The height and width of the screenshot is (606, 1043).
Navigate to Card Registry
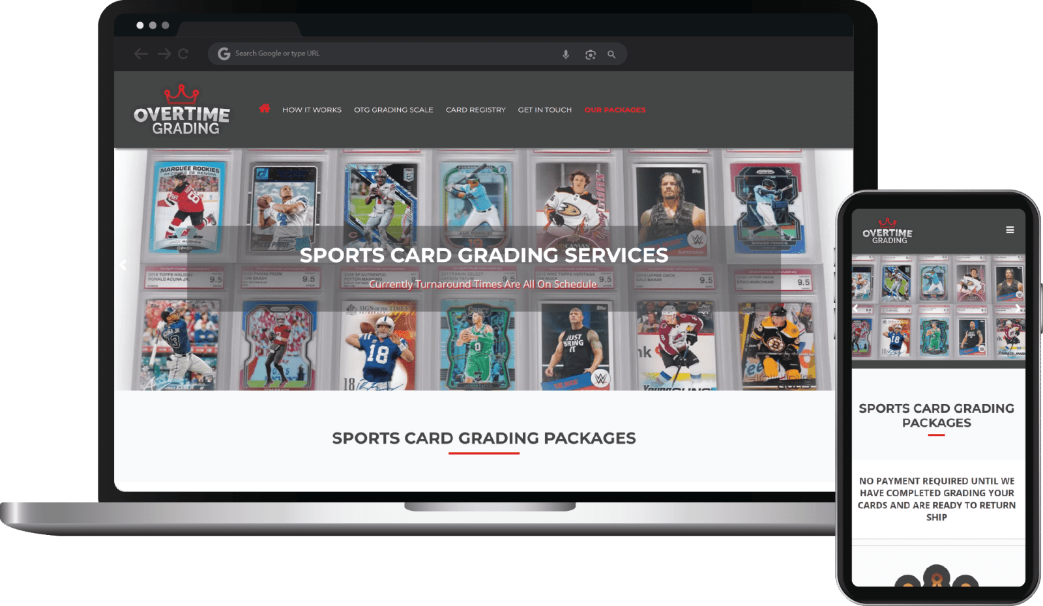tap(475, 110)
